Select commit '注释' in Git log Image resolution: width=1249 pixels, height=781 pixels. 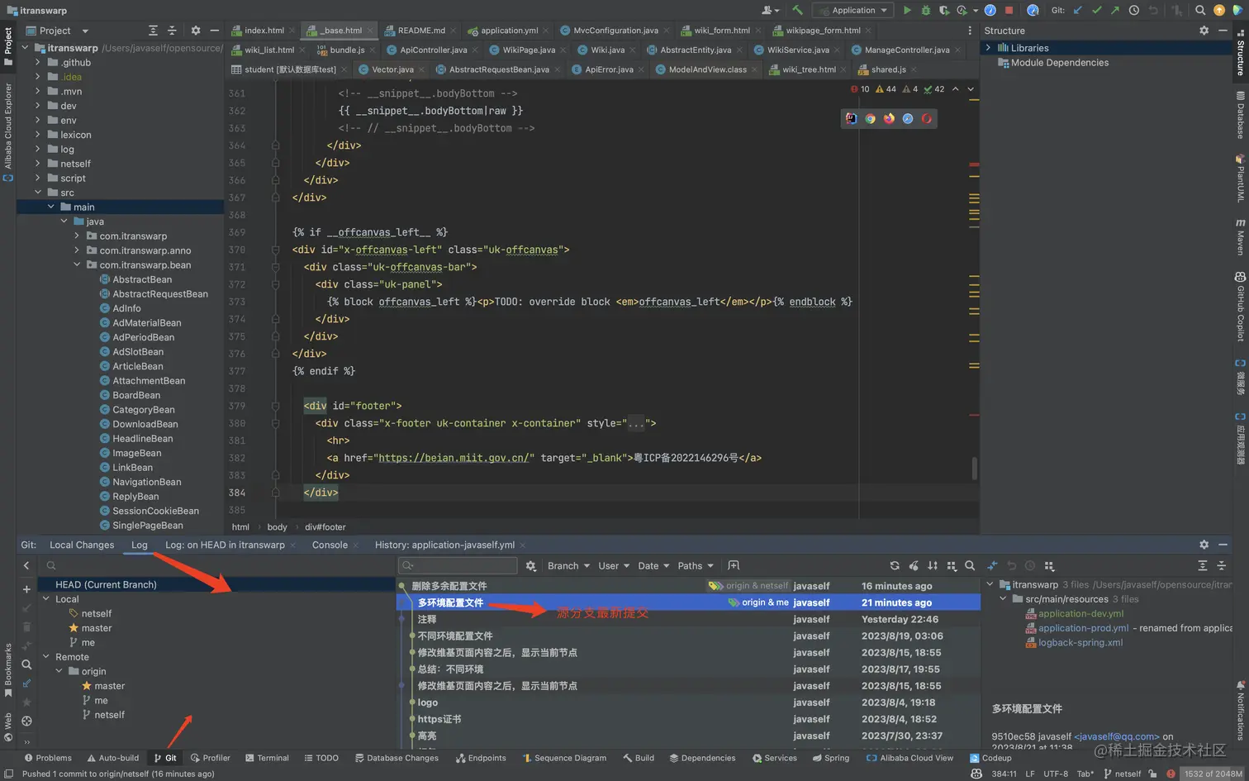click(688, 619)
